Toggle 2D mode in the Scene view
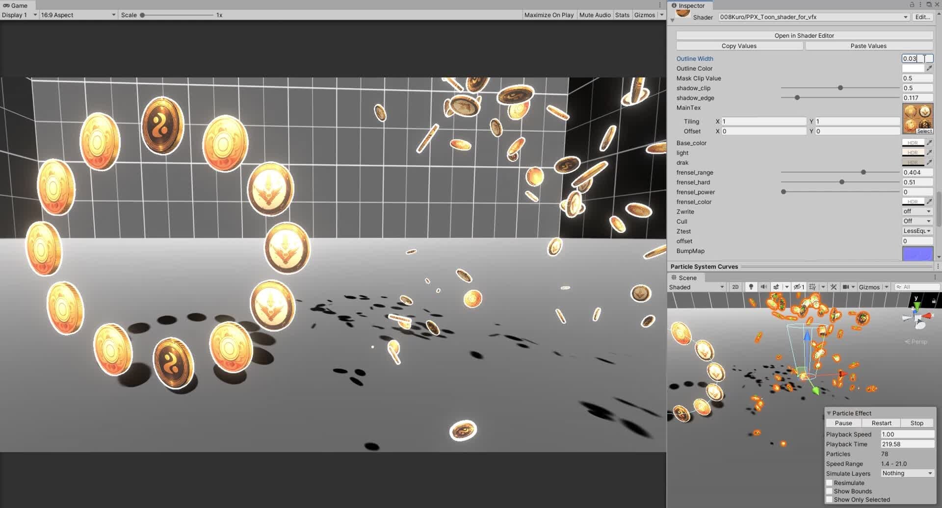This screenshot has height=508, width=942. coord(735,287)
